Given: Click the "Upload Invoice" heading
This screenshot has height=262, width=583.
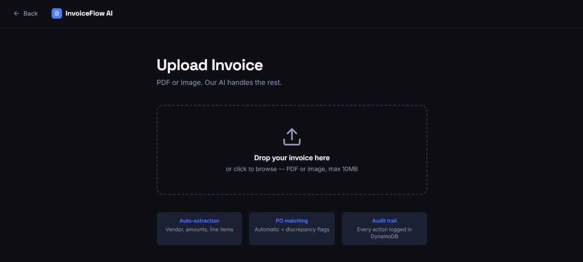Looking at the screenshot, I should [x=210, y=65].
